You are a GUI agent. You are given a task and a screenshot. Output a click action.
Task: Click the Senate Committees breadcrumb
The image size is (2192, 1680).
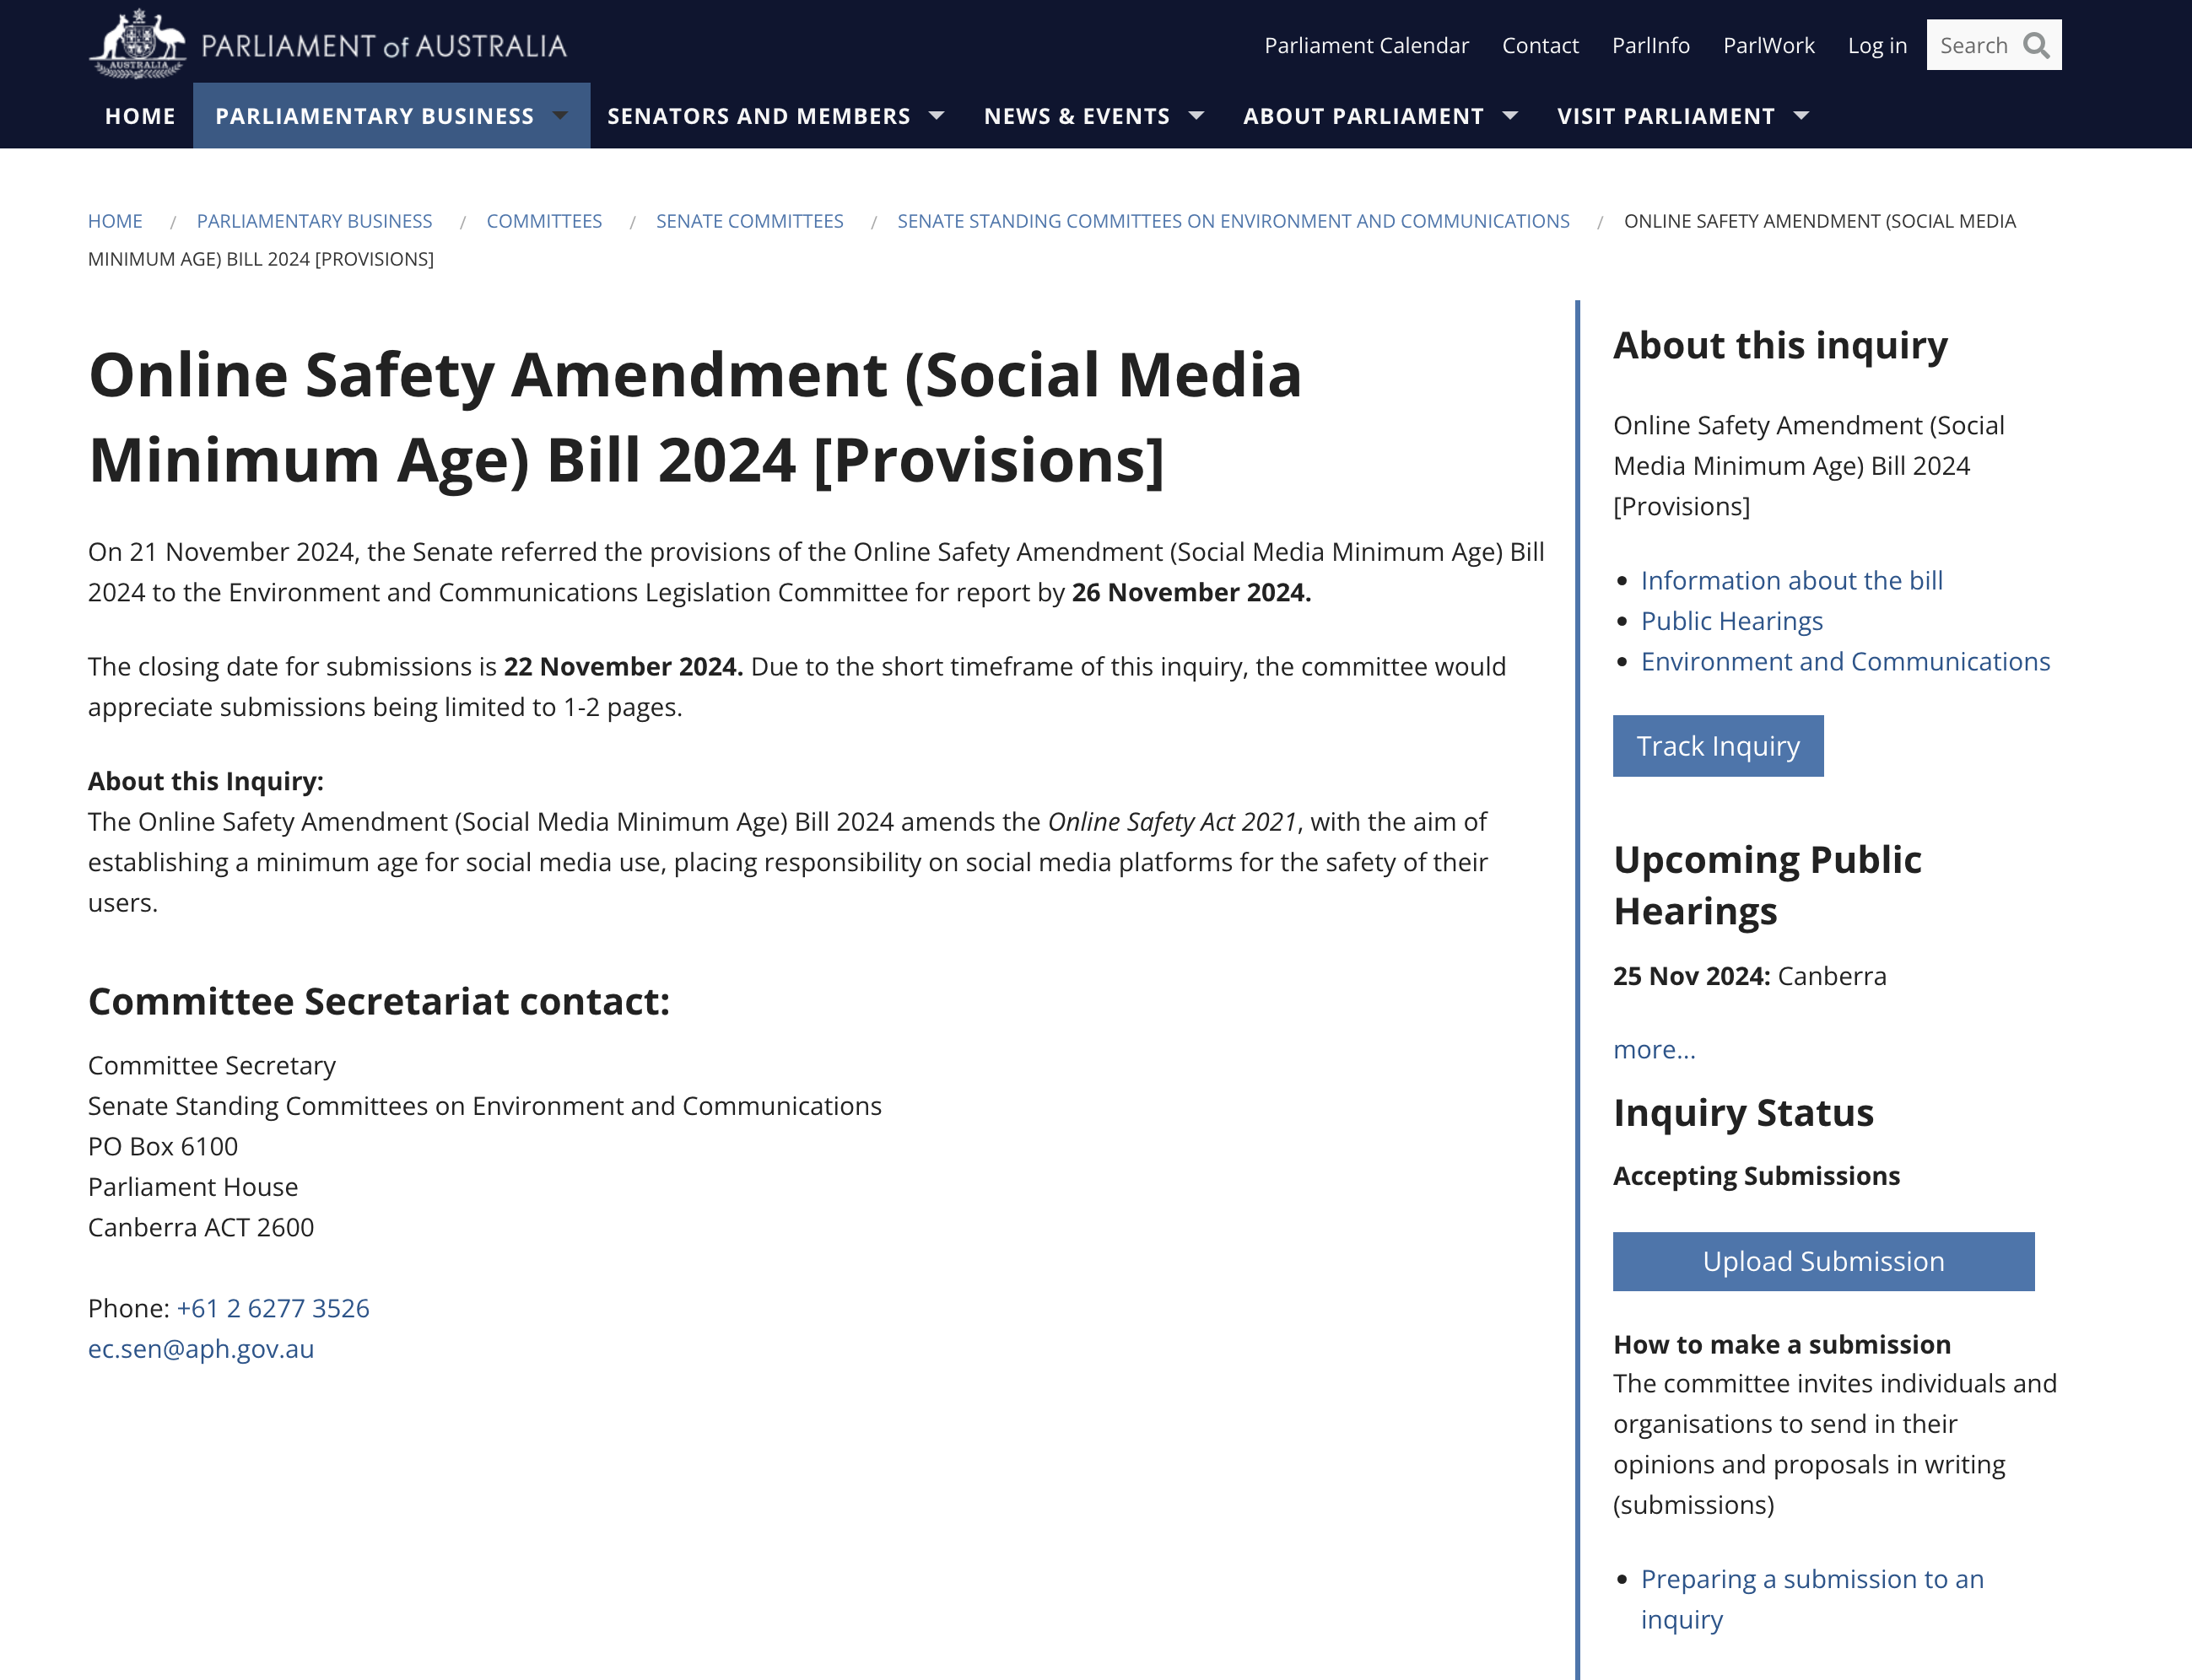pos(749,221)
